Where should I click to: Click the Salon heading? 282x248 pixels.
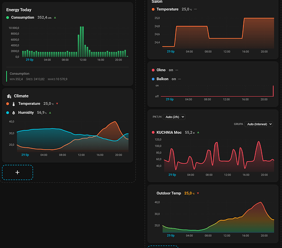click(157, 1)
